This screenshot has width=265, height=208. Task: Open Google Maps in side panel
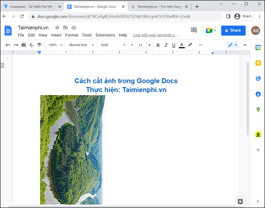coord(258,109)
